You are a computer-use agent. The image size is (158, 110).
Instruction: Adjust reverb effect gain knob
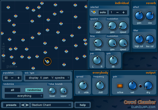coord(139,16)
